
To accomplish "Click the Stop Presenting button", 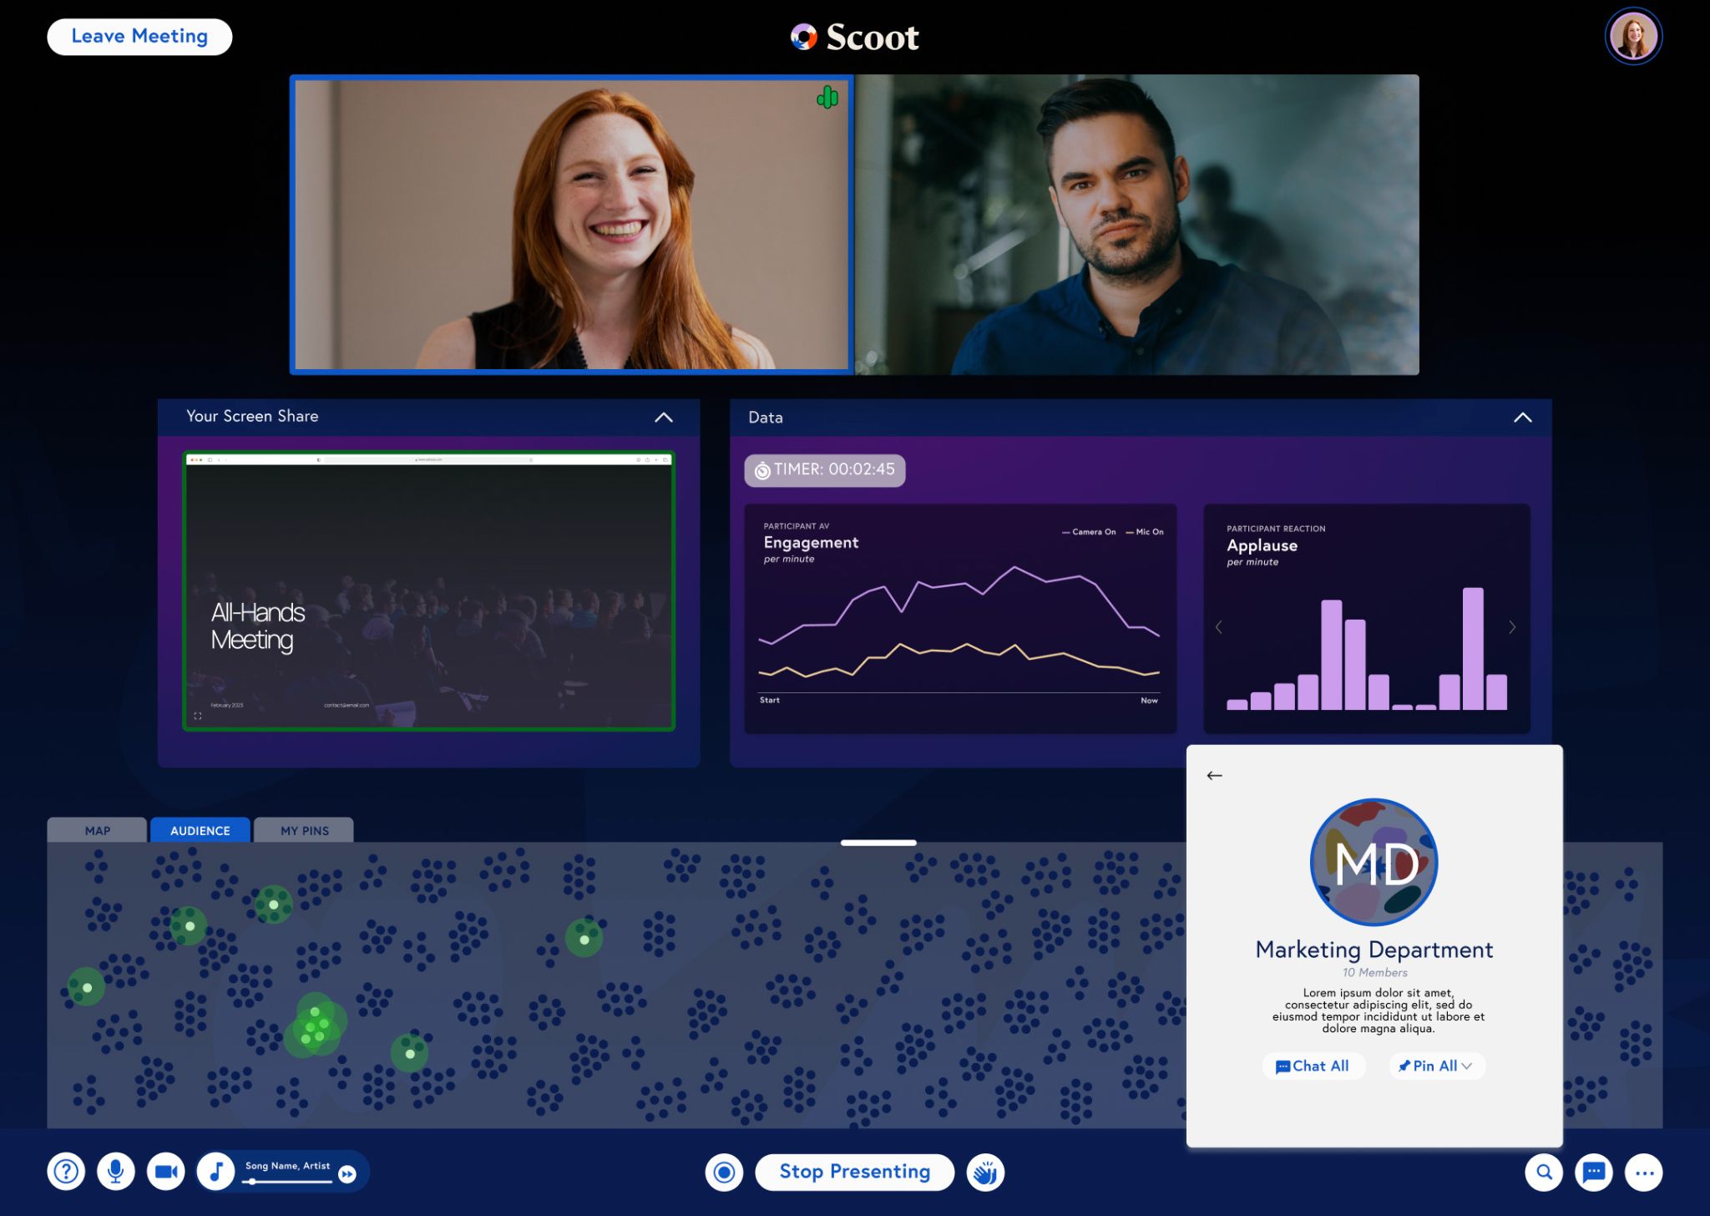I will [x=854, y=1172].
